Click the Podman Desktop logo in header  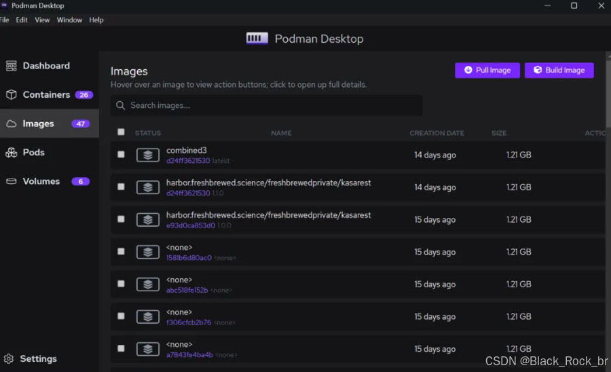pyautogui.click(x=257, y=38)
